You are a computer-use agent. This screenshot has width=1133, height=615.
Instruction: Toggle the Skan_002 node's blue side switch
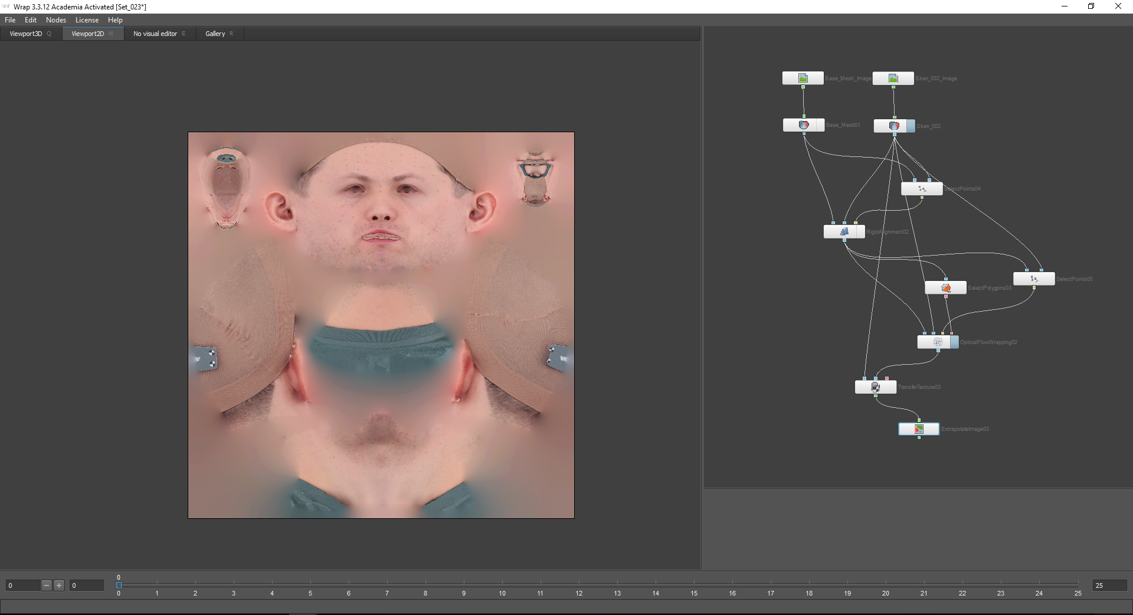[x=911, y=126]
